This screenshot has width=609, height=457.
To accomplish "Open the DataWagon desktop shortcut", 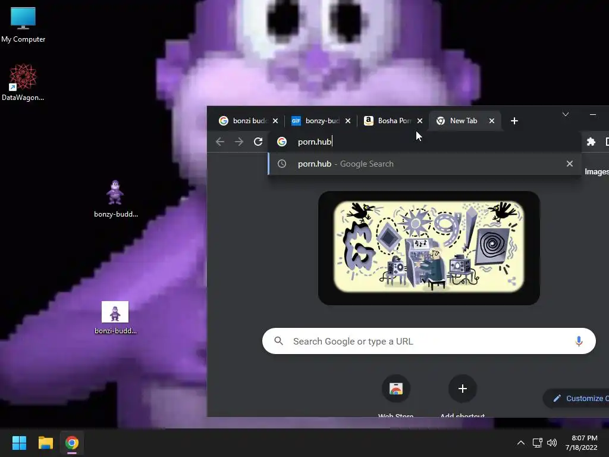I will (x=23, y=82).
